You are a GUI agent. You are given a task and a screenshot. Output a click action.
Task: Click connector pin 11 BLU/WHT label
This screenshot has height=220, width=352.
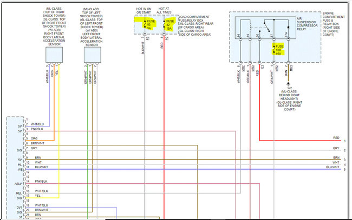(42, 167)
